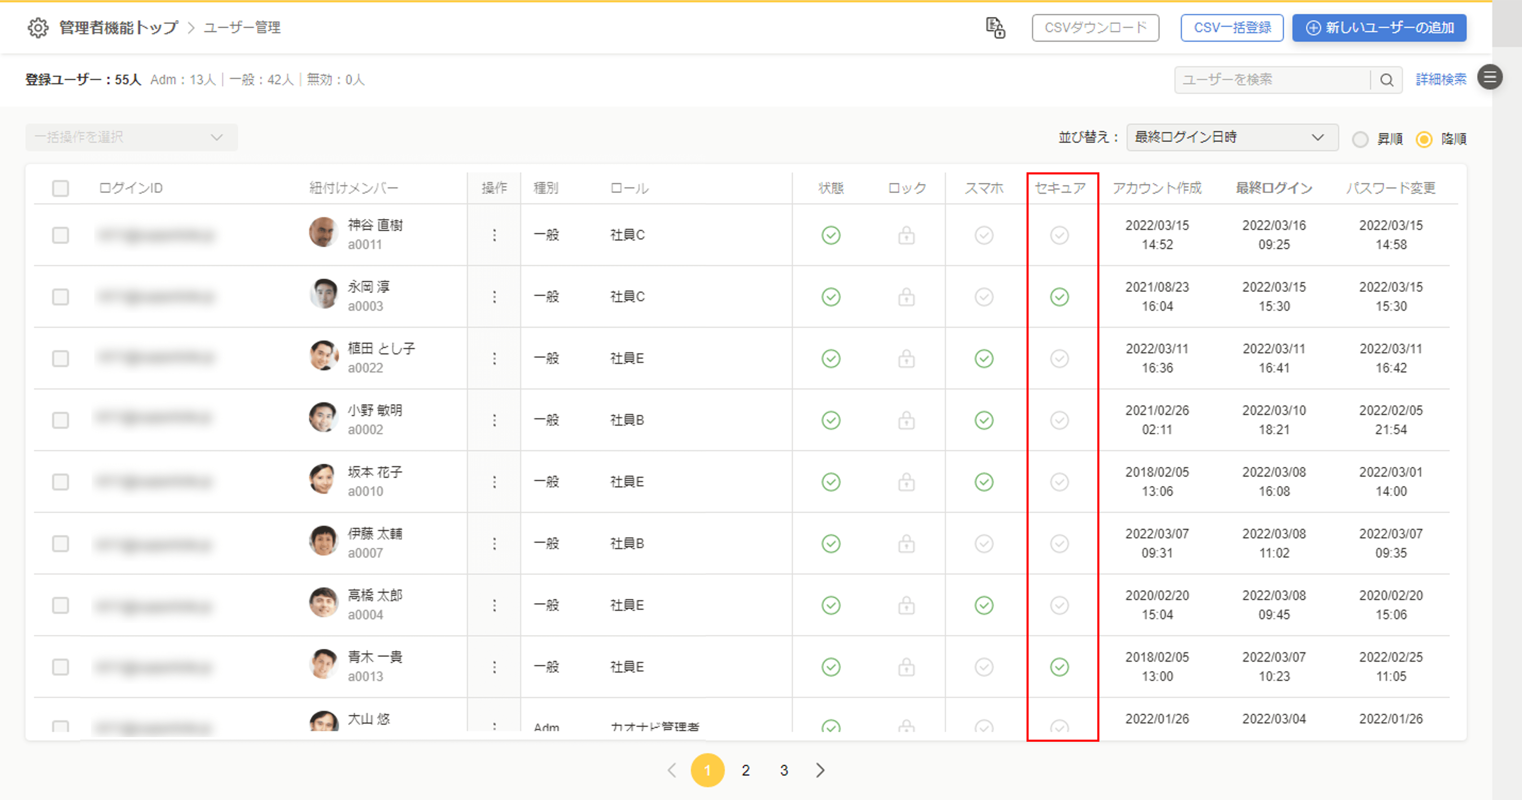The width and height of the screenshot is (1522, 800).
Task: Click the 状態 check icon for 小野 敏明
Action: [x=831, y=420]
